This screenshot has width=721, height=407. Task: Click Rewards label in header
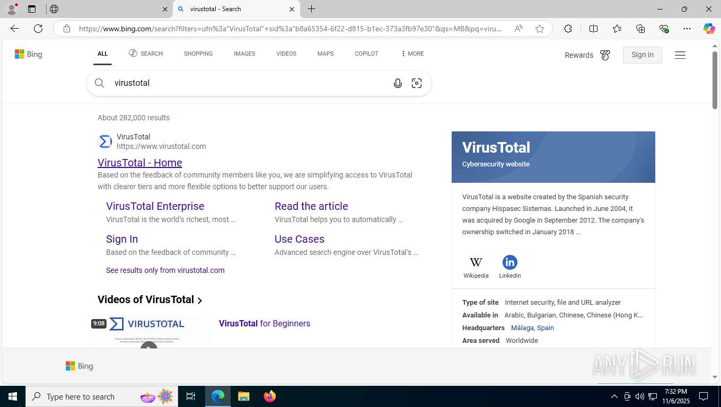(579, 55)
